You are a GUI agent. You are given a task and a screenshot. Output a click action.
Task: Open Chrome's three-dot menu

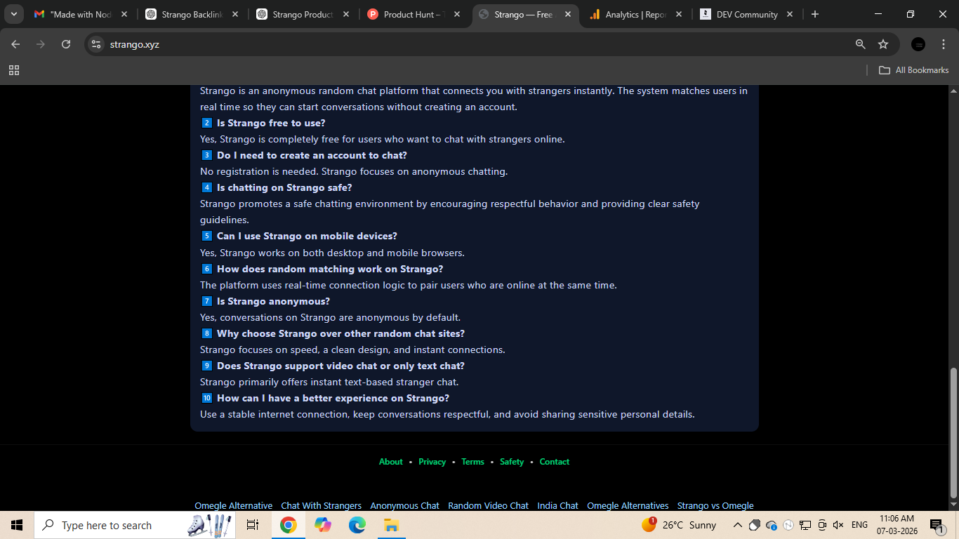[944, 44]
